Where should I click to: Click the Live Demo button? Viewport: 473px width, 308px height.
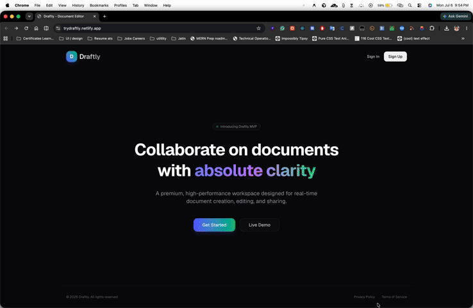point(260,225)
